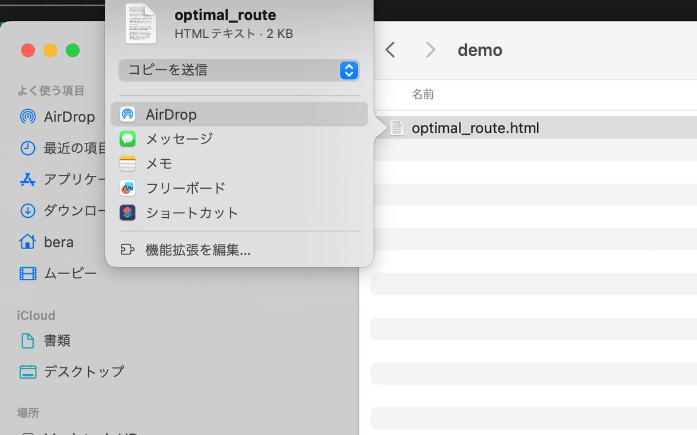Viewport: 697px width, 435px height.
Task: Open the コピーを送信 dropdown
Action: click(239, 70)
